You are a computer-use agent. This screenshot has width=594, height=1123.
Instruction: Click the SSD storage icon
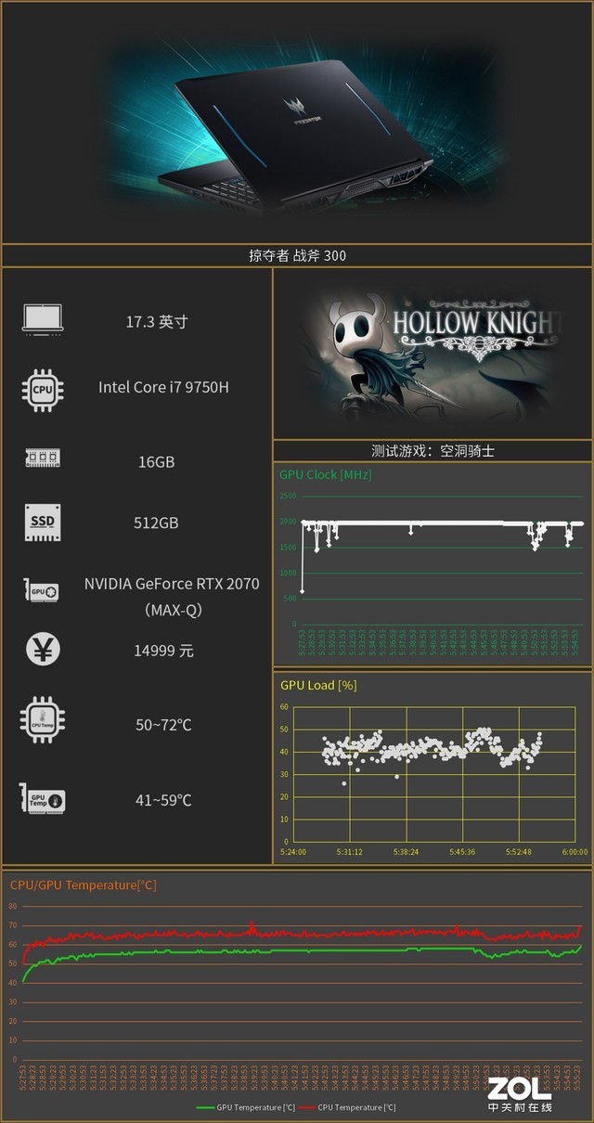point(42,522)
